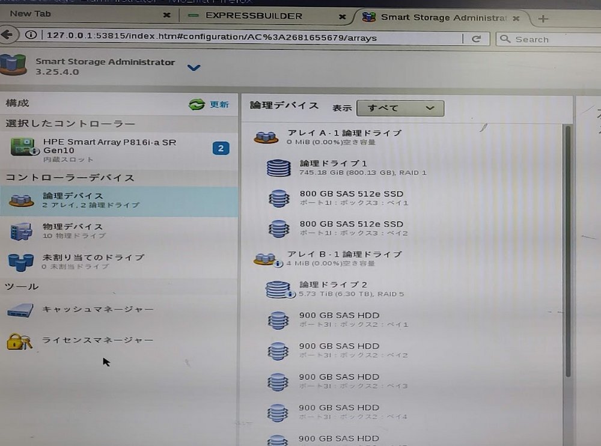This screenshot has width=601, height=446.
Task: Open 物理デバイス sidebar entry
Action: pyautogui.click(x=119, y=231)
